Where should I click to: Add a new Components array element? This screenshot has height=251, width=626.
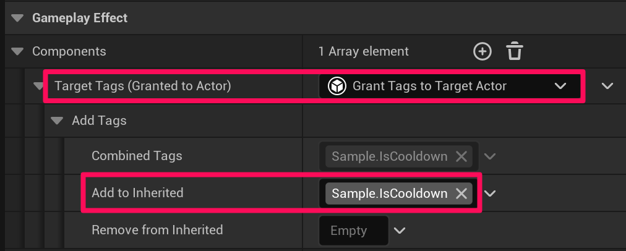pyautogui.click(x=482, y=52)
